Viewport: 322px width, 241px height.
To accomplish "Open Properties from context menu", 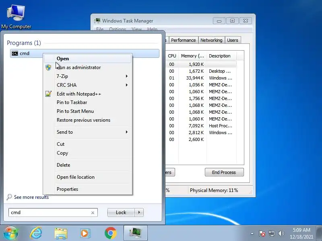I will [x=87, y=189].
